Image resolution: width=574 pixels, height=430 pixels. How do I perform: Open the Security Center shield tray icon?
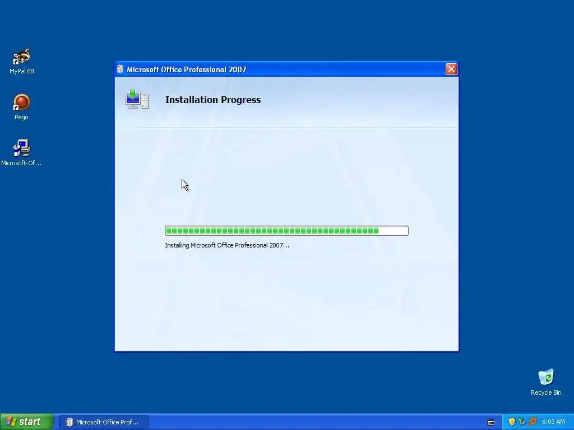pyautogui.click(x=512, y=422)
